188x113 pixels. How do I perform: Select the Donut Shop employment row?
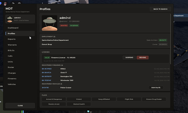point(105,44)
